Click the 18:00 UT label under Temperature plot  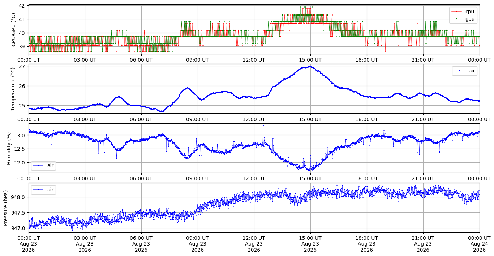[x=366, y=119]
